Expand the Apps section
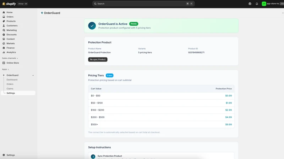Screen dimensions: 284x159 [5, 69]
